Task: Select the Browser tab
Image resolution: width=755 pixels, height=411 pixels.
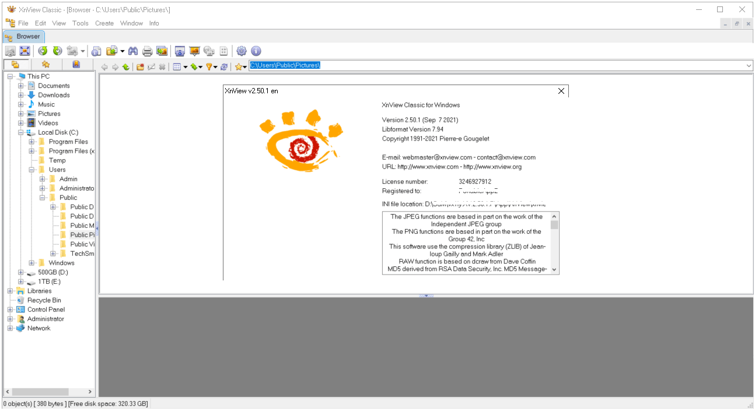Action: (x=23, y=36)
